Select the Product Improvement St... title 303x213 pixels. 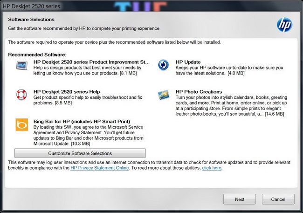pos(91,62)
